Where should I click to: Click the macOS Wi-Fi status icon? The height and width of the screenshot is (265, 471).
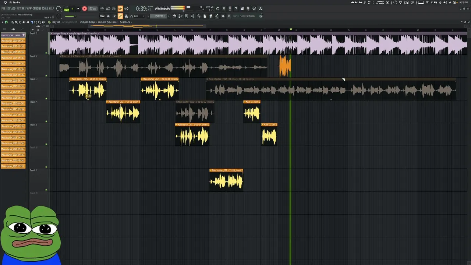[x=427, y=2]
